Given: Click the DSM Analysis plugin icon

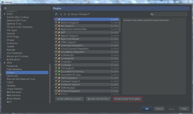Looking at the screenshot, I should 59,88.
